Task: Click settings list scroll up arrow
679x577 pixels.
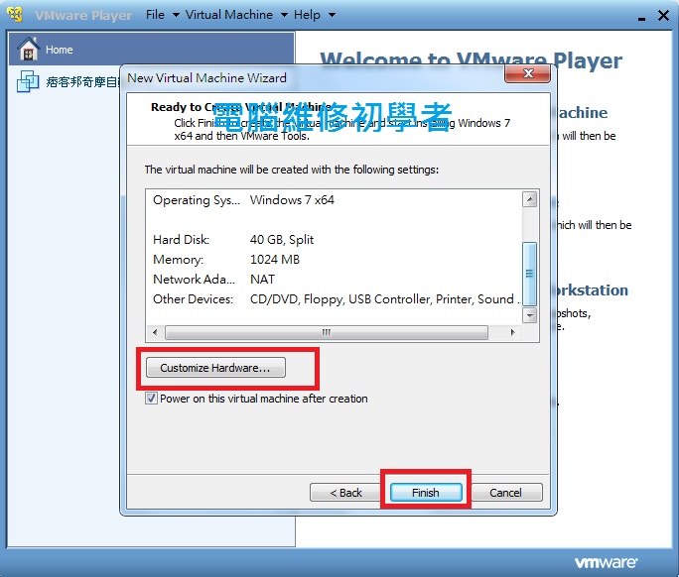Action: coord(530,199)
